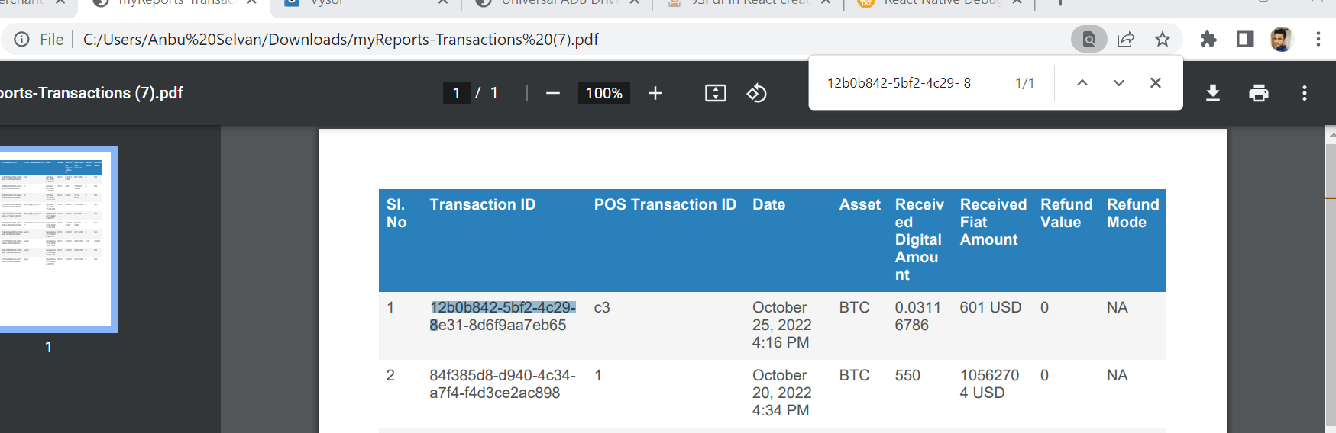Image resolution: width=1336 pixels, height=433 pixels.
Task: Close the find bar
Action: (x=1156, y=83)
